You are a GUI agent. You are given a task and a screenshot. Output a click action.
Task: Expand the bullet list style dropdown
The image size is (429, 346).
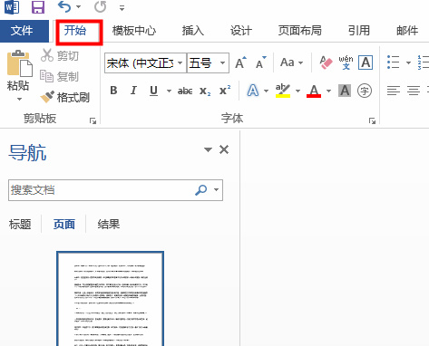[408, 62]
